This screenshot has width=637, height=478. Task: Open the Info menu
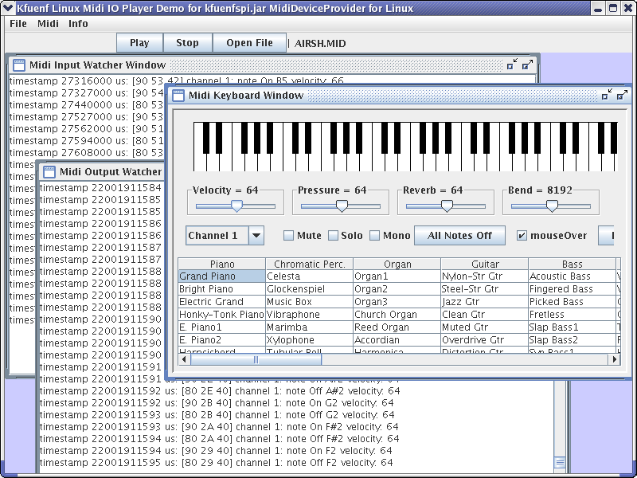point(78,24)
